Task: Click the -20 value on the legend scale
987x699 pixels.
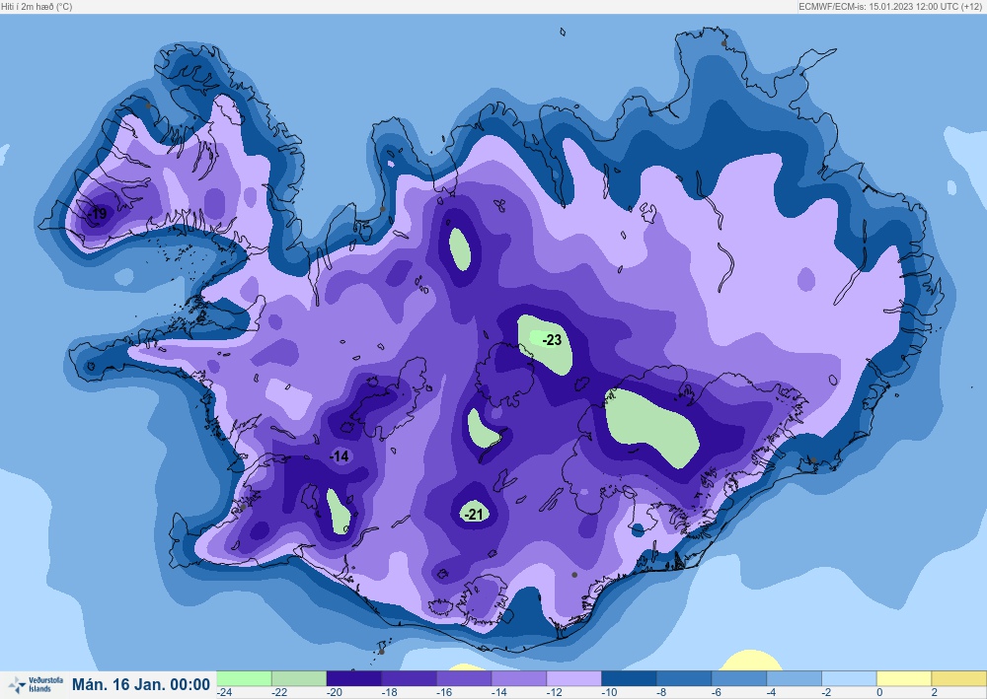Action: [335, 692]
